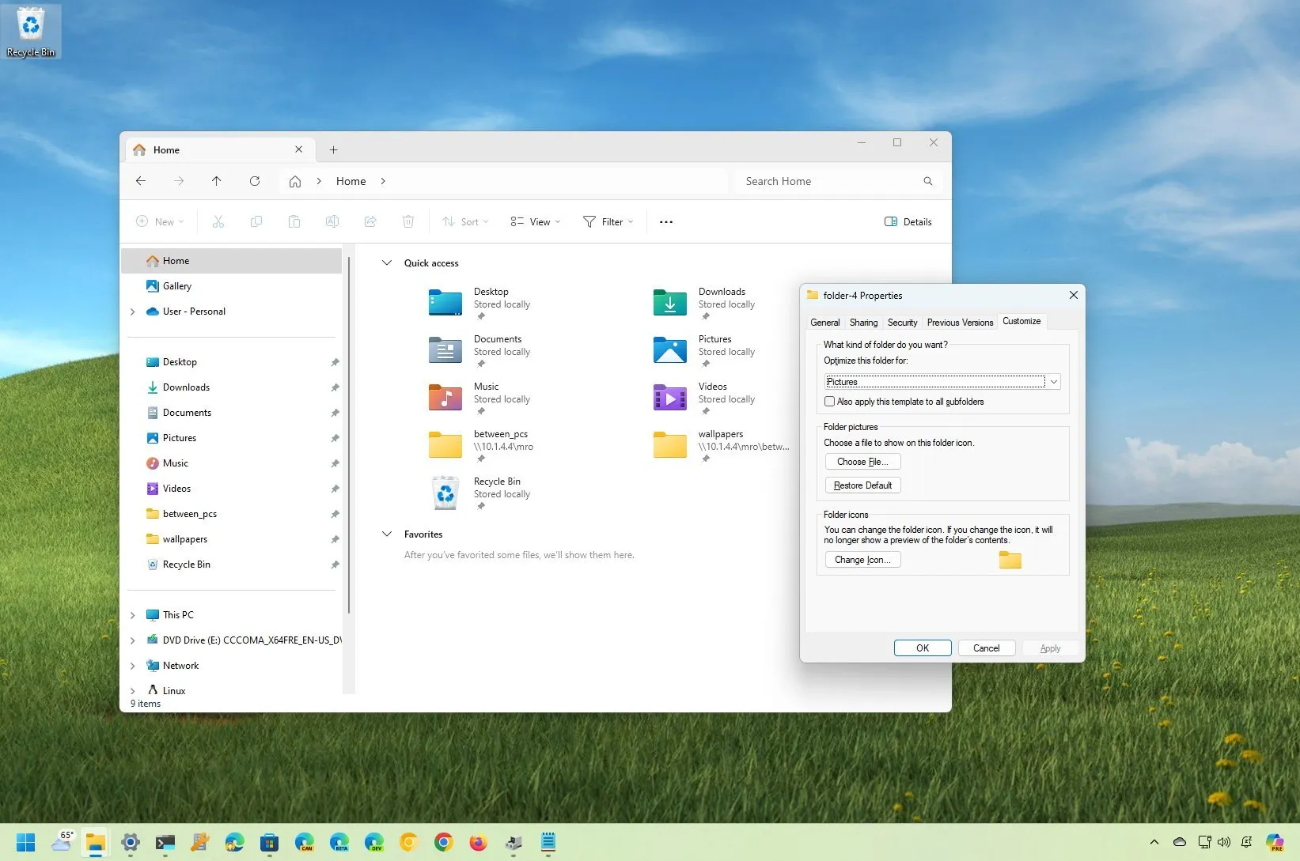Image resolution: width=1300 pixels, height=861 pixels.
Task: Click the Forward arrow in File Explorer
Action: (x=179, y=181)
